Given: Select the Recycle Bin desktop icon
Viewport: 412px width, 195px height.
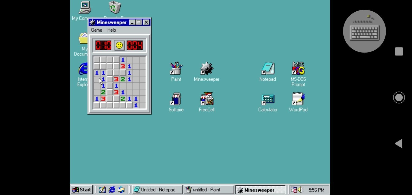Looking at the screenshot, I should click(x=115, y=7).
